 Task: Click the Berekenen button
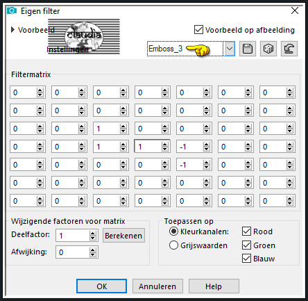coord(123,236)
